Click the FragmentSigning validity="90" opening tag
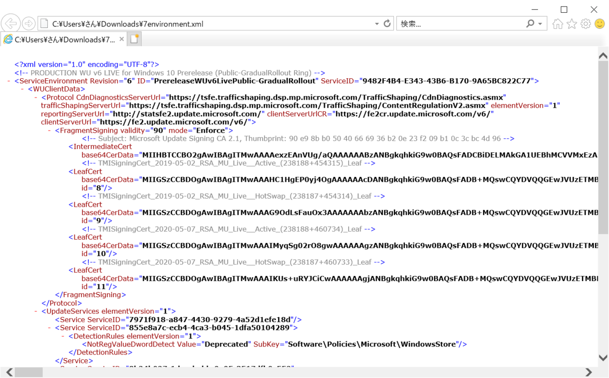 click(144, 130)
